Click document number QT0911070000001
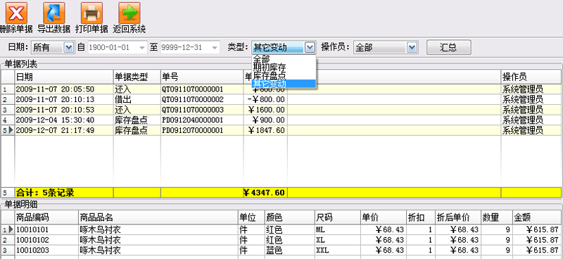 [x=193, y=89]
